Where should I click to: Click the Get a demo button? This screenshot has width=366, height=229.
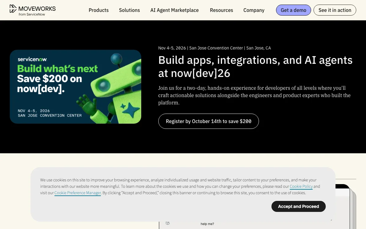pos(293,10)
